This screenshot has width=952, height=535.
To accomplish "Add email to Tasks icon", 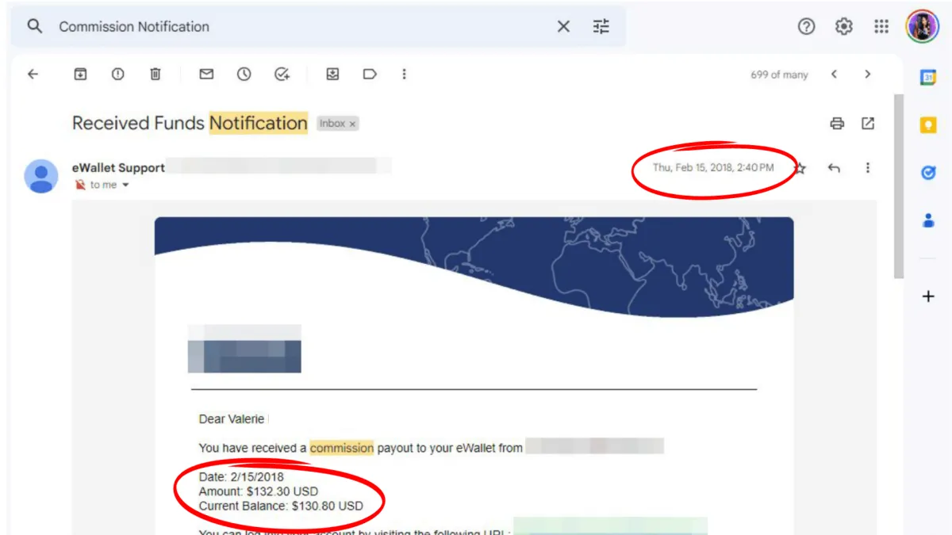I will point(282,74).
